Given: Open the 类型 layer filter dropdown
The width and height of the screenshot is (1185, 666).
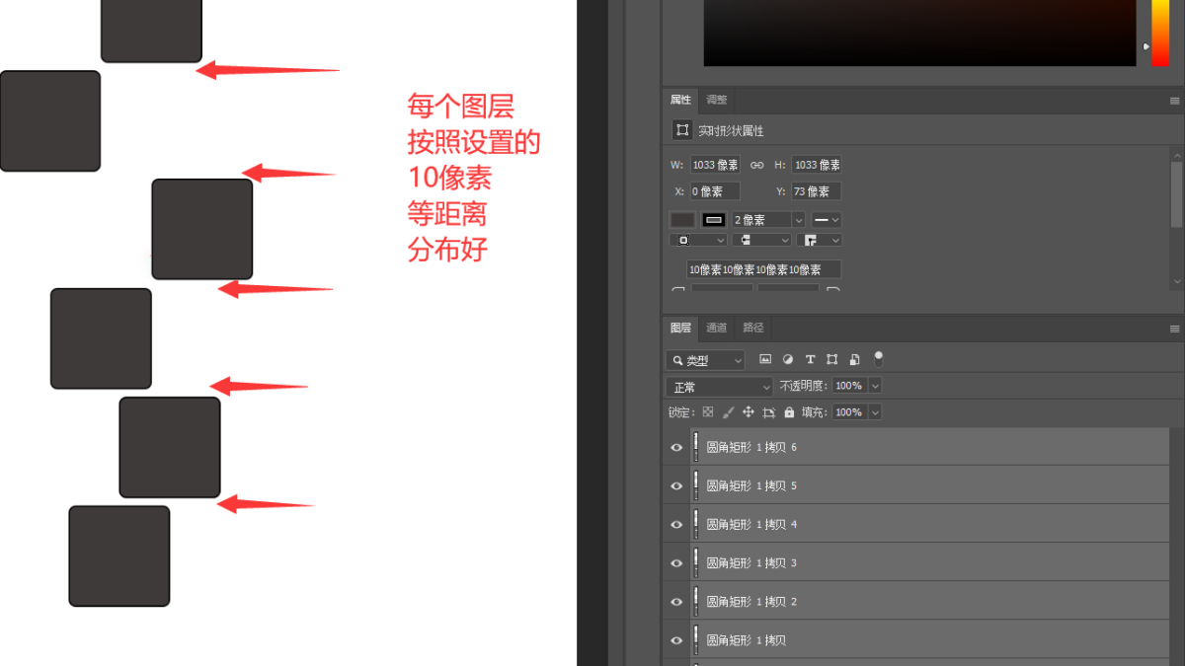Looking at the screenshot, I should pyautogui.click(x=705, y=361).
